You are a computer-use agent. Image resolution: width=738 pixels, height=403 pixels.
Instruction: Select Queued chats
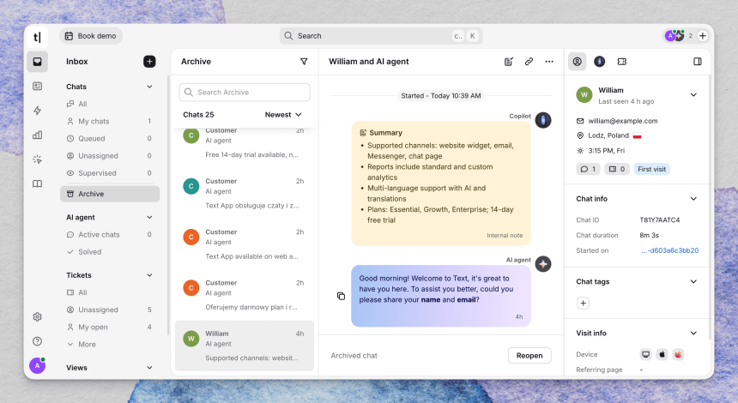tap(110, 139)
